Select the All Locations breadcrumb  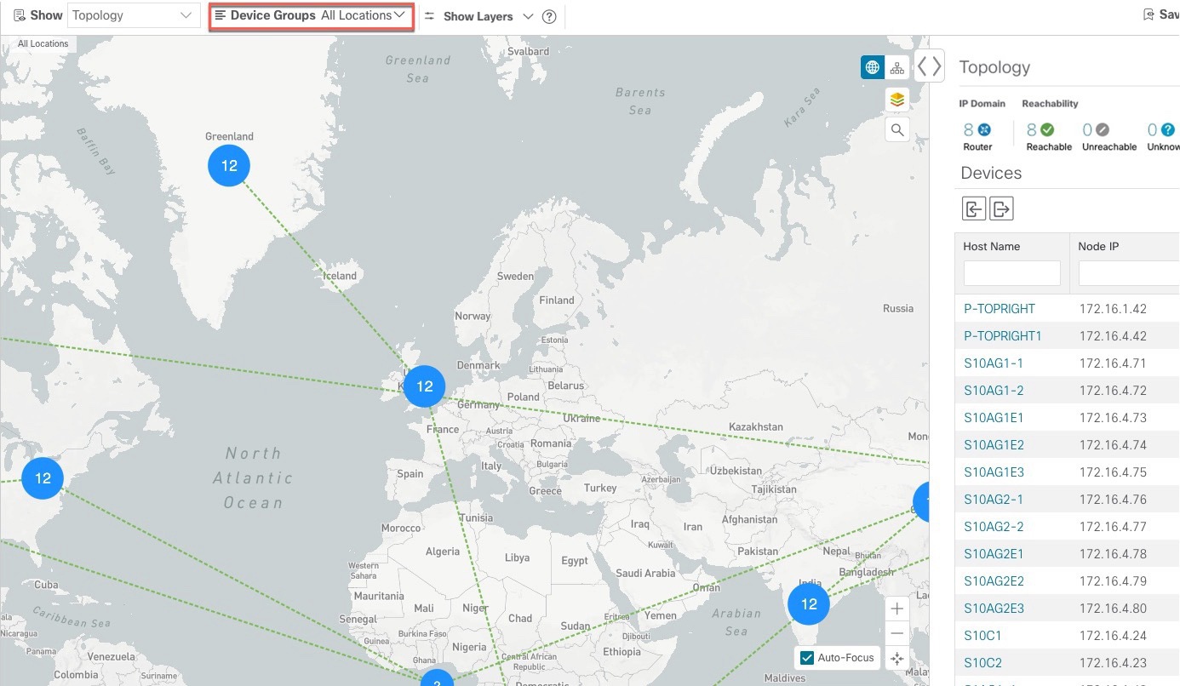click(x=43, y=43)
